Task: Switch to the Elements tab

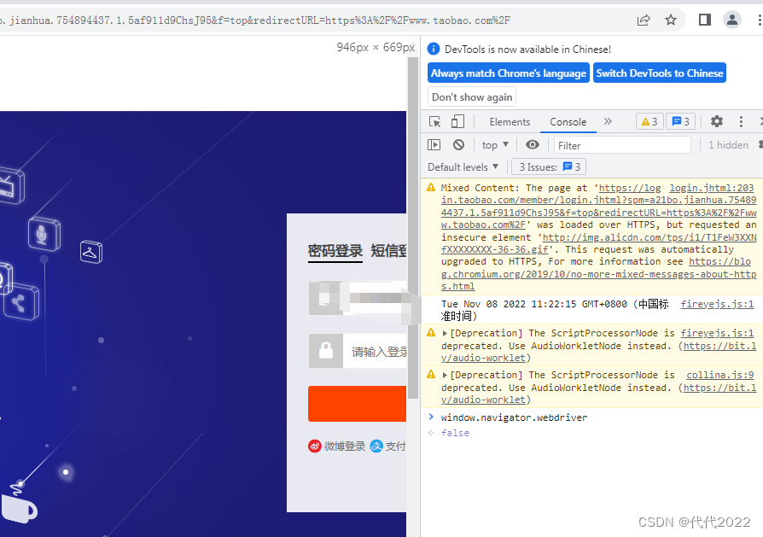Action: pos(510,121)
